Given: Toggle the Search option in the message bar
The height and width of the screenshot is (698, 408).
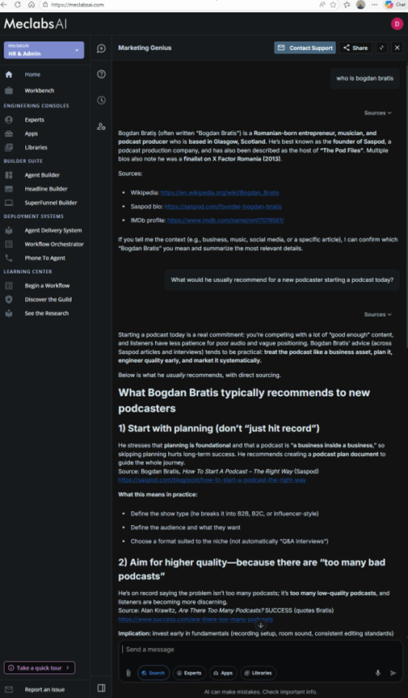Looking at the screenshot, I should [x=154, y=673].
